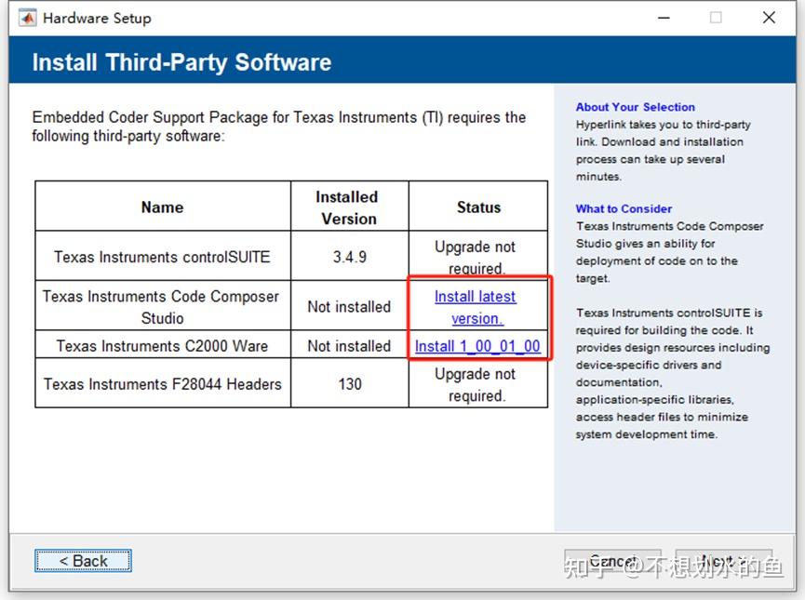Select the Texas Instruments C2000 Ware cell

click(163, 345)
